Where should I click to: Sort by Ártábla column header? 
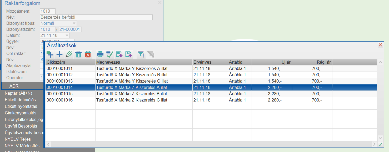click(240, 62)
